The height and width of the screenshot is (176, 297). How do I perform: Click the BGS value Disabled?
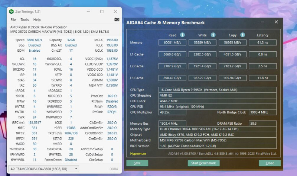tap(35, 45)
